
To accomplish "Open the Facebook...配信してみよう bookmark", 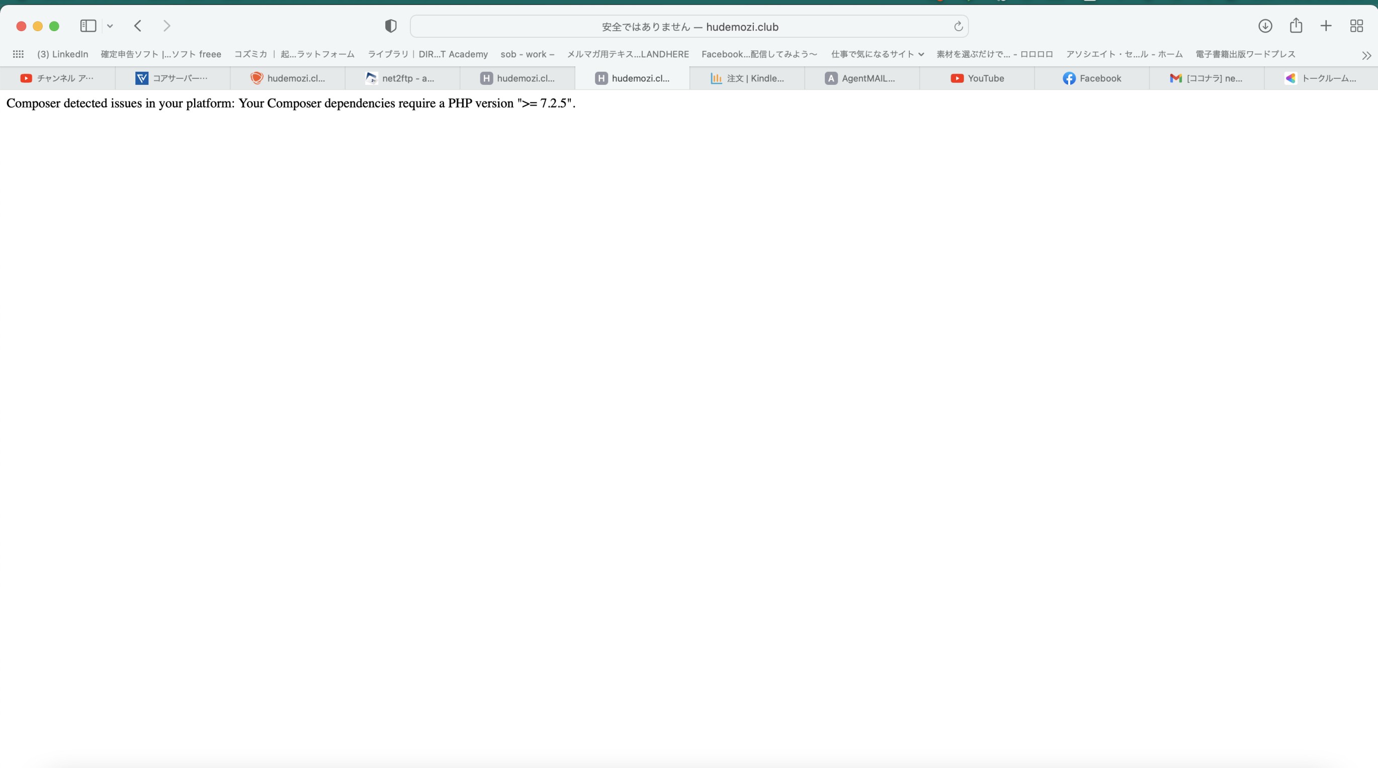I will click(759, 54).
